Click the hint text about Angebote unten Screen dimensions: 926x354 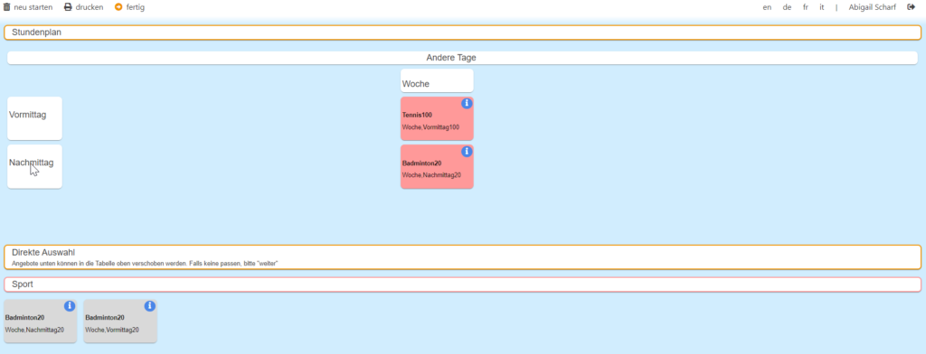click(x=145, y=263)
